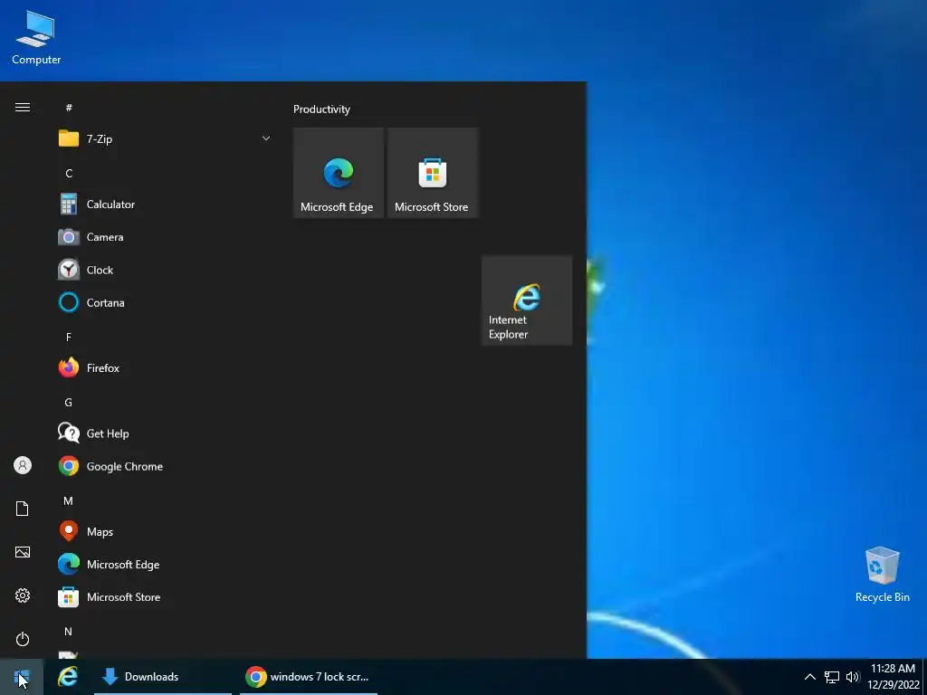Viewport: 927px width, 695px height.
Task: Select the Recycle Bin desktop icon
Action: click(x=882, y=574)
